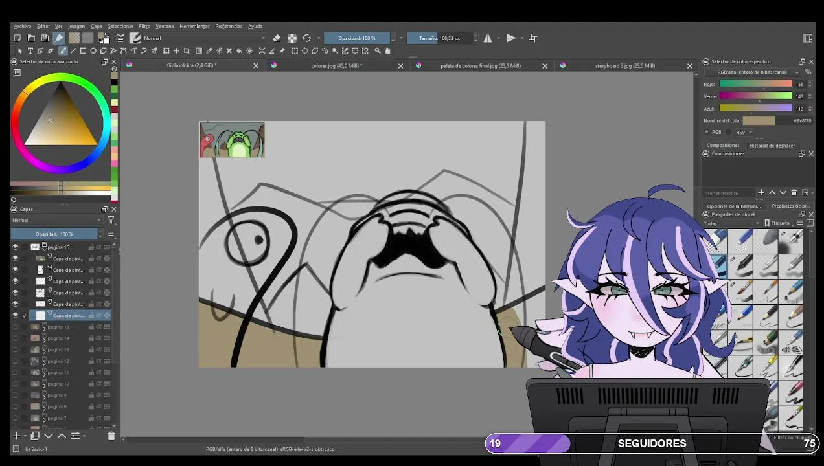Delete the selected layer with trash icon
This screenshot has height=466, width=824.
click(x=111, y=436)
